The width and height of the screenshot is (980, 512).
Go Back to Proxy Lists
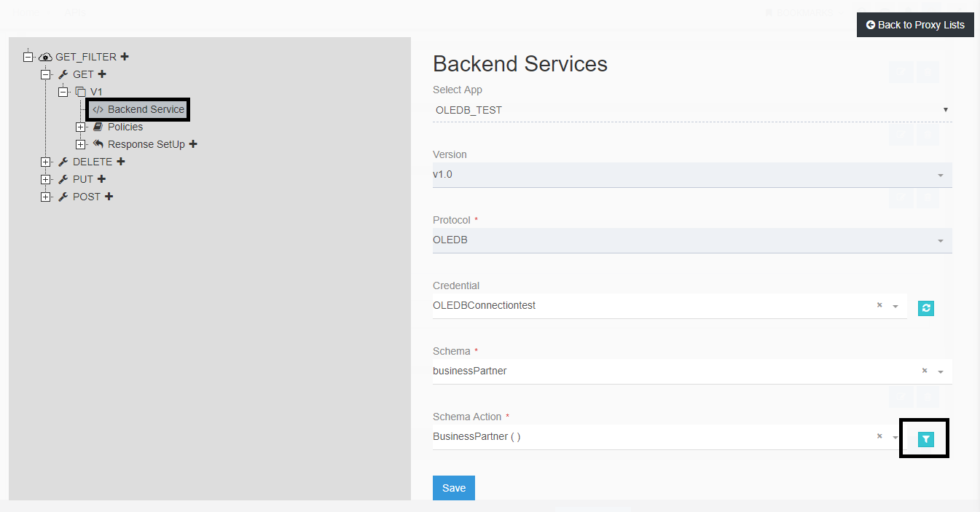point(915,25)
